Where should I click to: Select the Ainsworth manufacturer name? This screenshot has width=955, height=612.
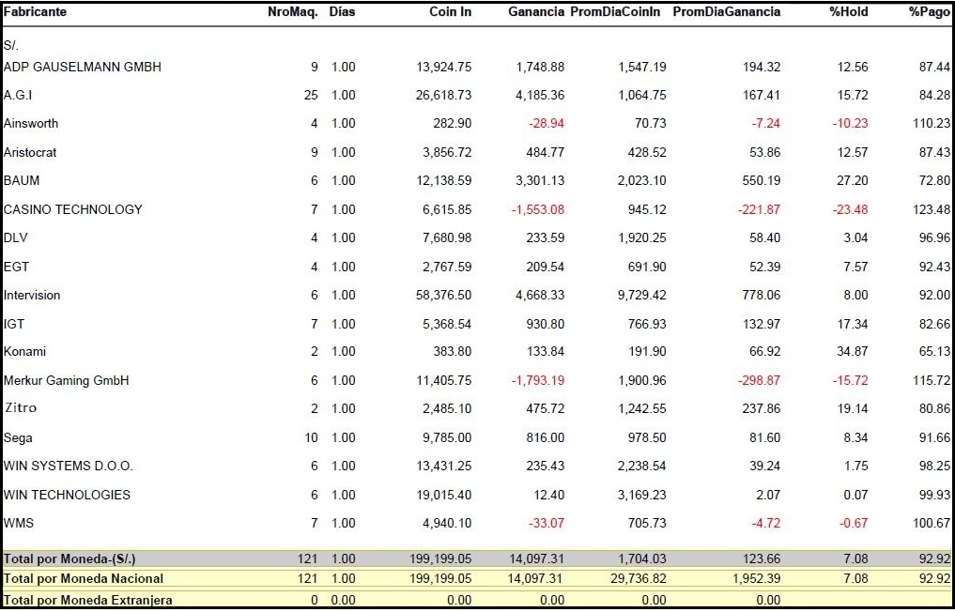click(x=31, y=123)
